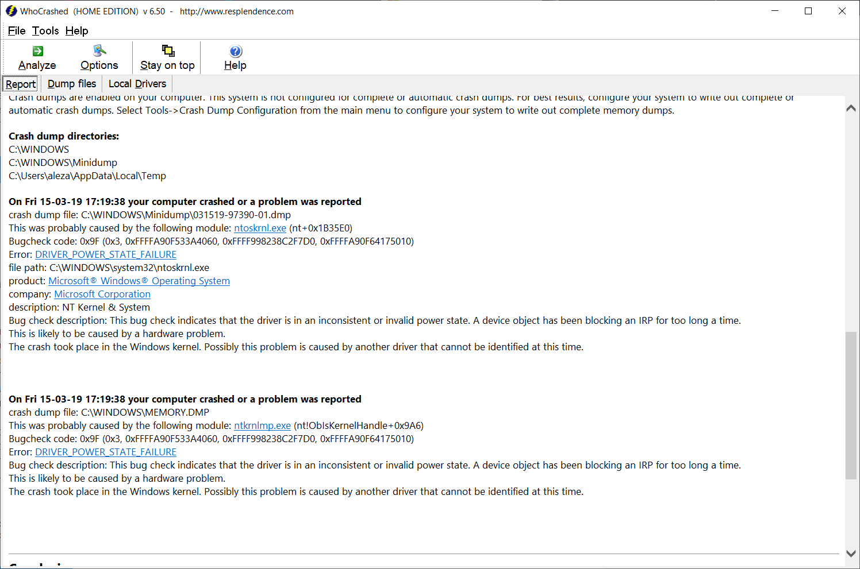This screenshot has height=569, width=860.
Task: Click 'description: NT Kernel & System' text
Action: pyautogui.click(x=79, y=307)
